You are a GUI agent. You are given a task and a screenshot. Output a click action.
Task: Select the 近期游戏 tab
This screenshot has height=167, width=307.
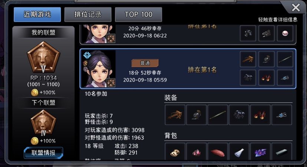click(x=37, y=15)
